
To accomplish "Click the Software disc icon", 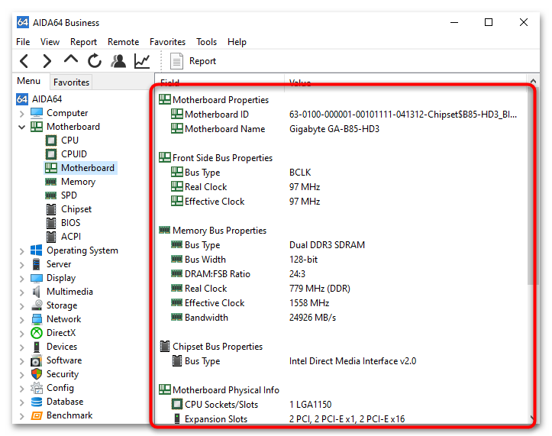I will click(x=36, y=360).
